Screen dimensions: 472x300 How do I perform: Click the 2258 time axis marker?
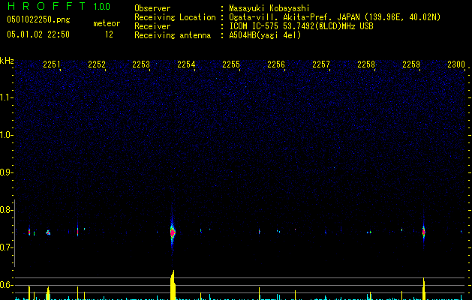click(366, 64)
